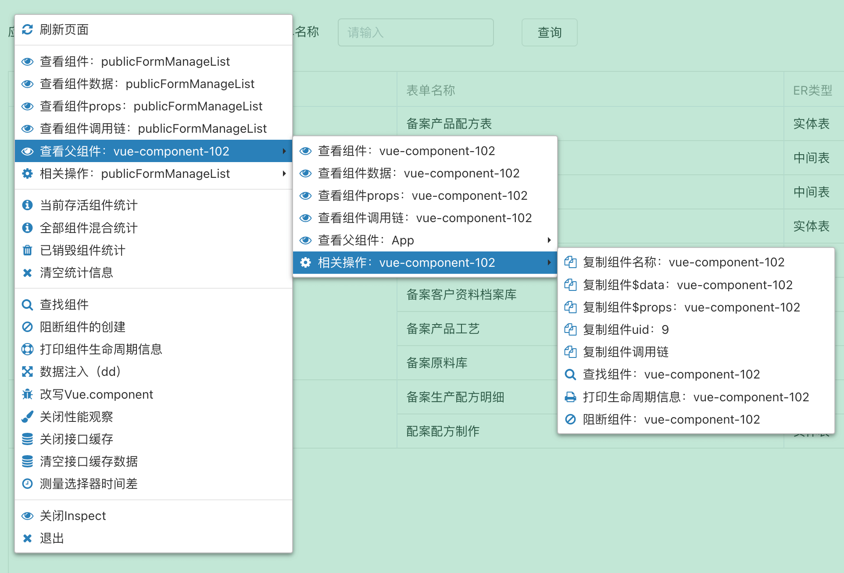Screen dimensions: 844x573
Task: Select the clock icon beside 测量选择器时间差
Action: 27,484
